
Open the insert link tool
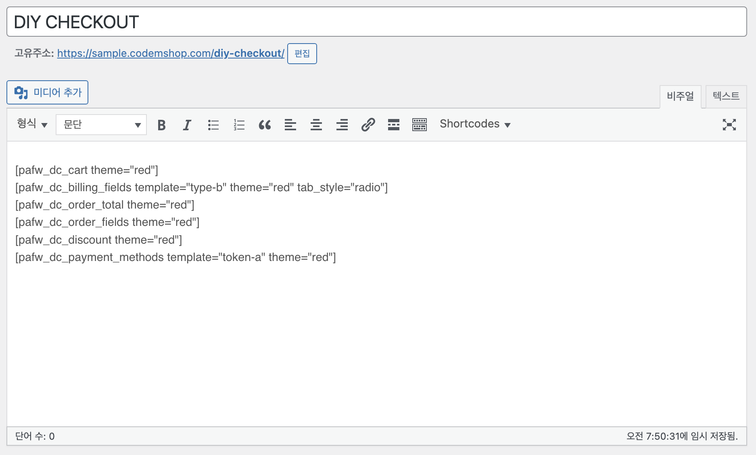click(x=368, y=125)
